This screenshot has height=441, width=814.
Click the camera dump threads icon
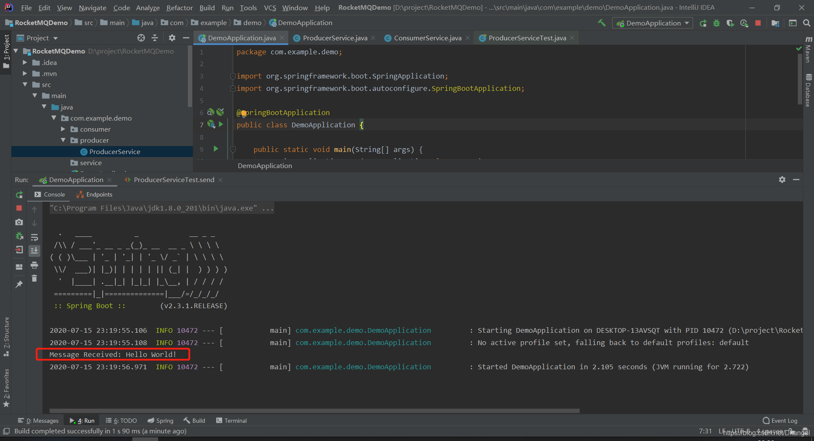click(19, 222)
